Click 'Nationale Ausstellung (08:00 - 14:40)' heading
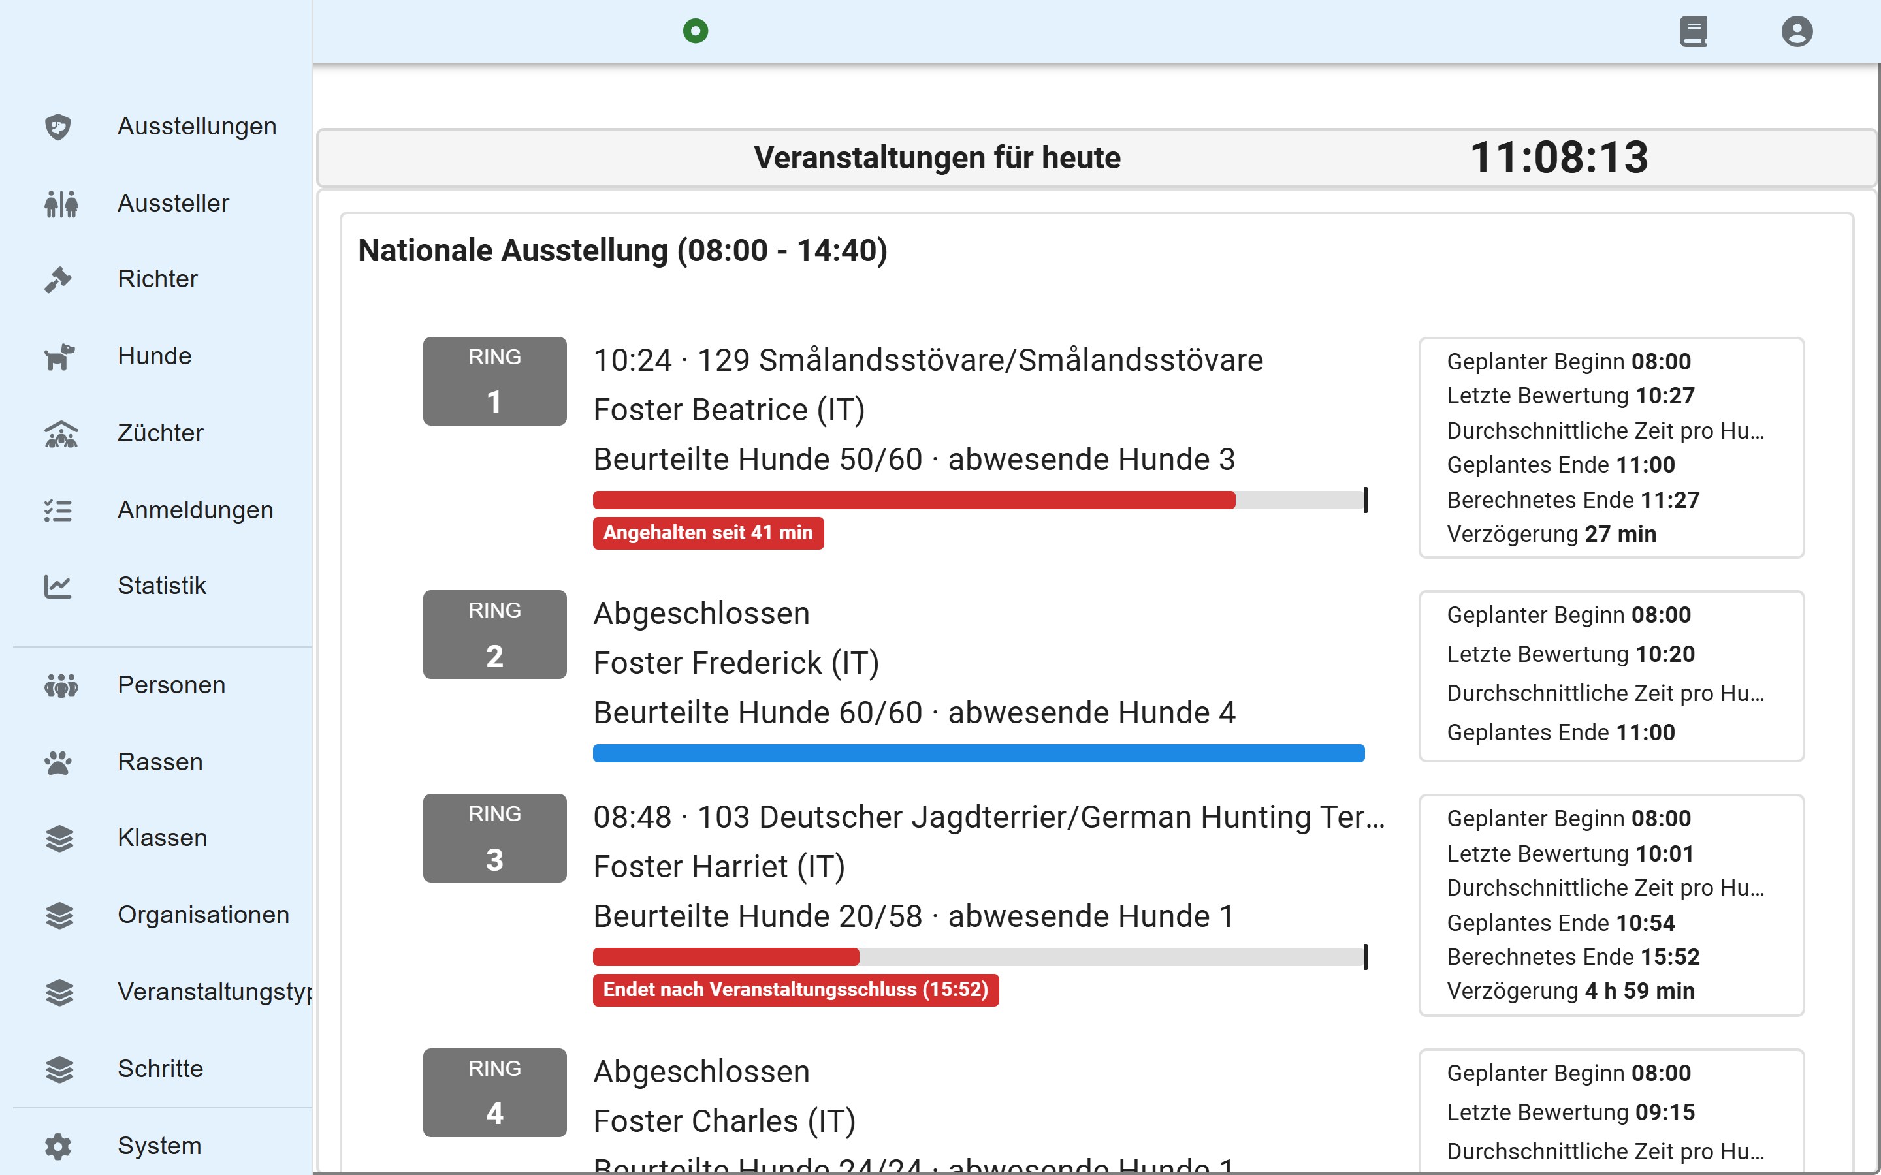This screenshot has height=1175, width=1881. coord(622,250)
